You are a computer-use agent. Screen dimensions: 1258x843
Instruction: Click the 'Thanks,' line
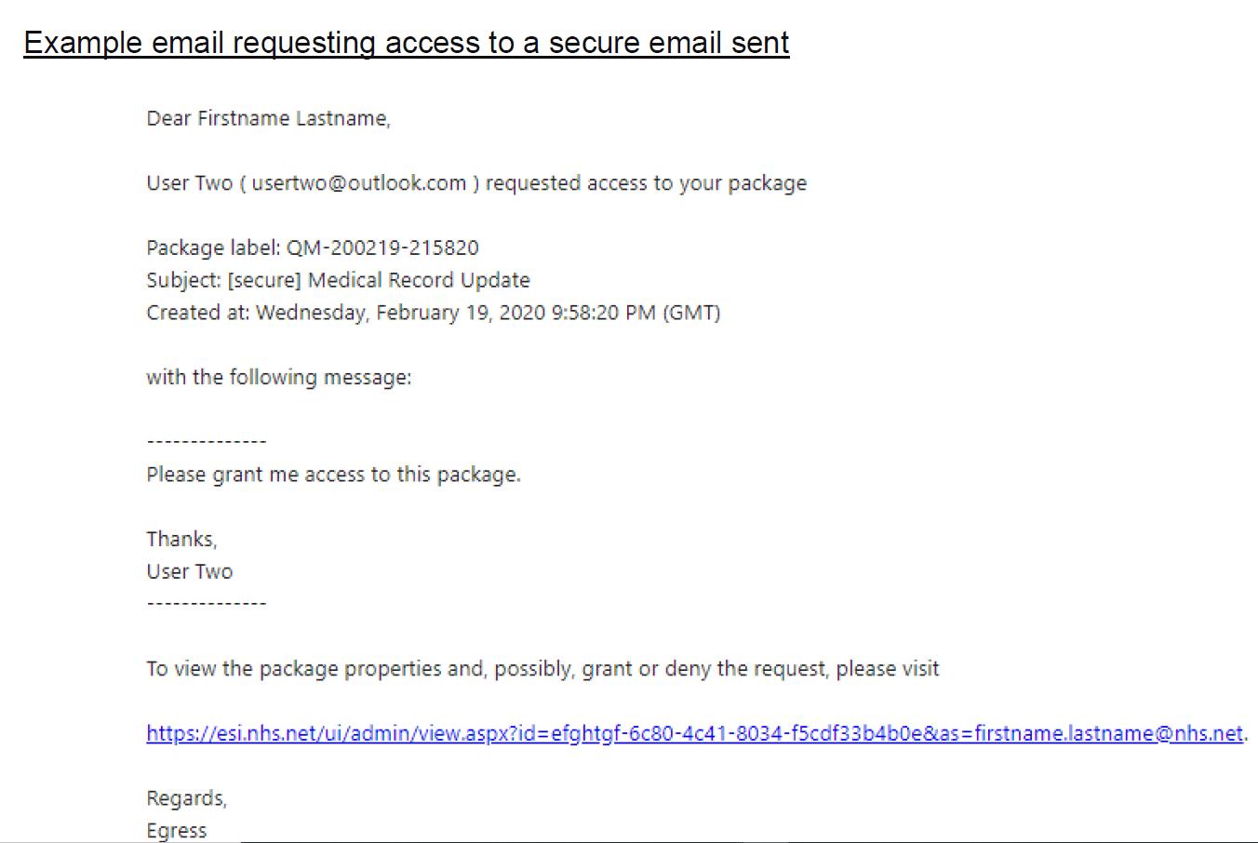[181, 540]
